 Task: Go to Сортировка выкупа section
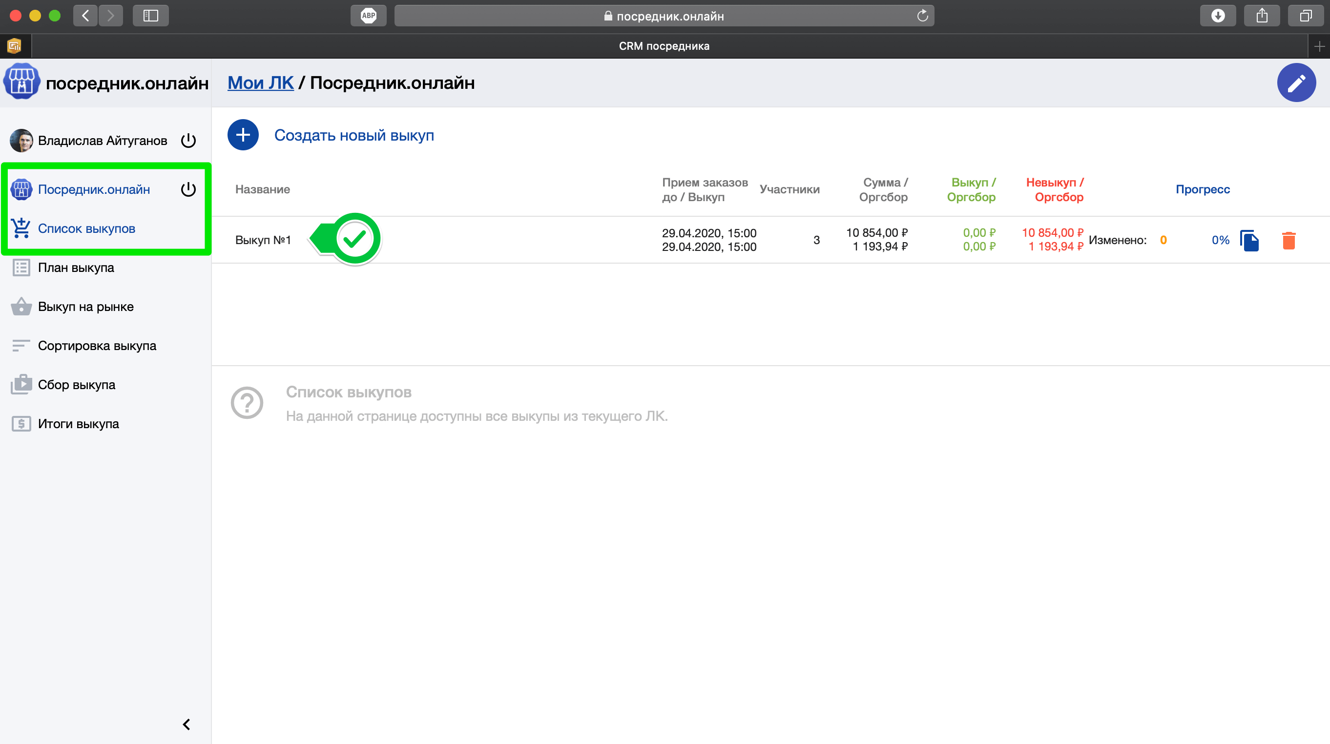[97, 346]
